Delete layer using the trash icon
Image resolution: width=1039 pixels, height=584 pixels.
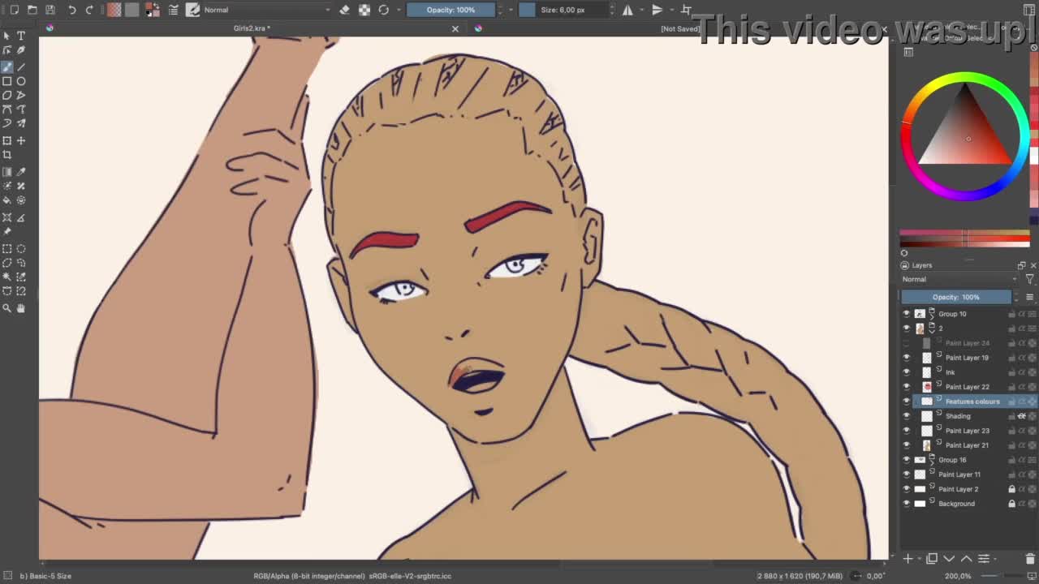[1030, 558]
